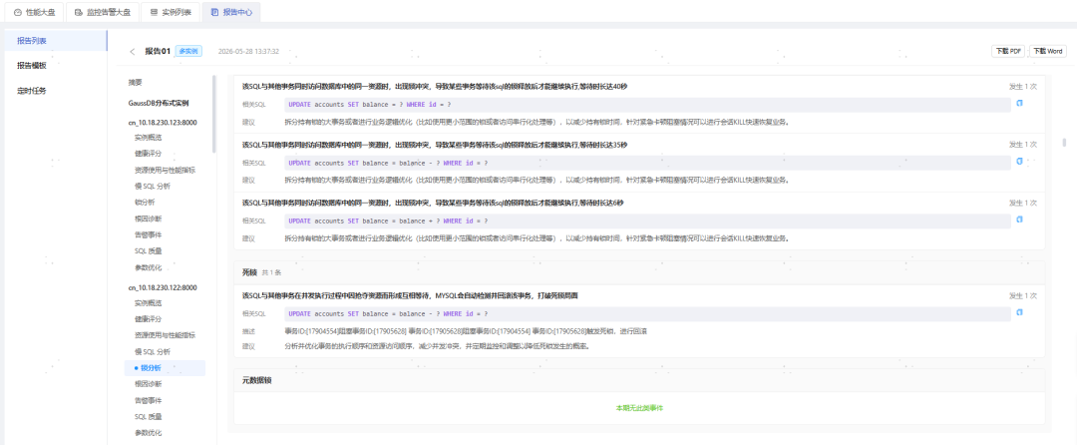Click the green 本期无此类事件 message

639,407
